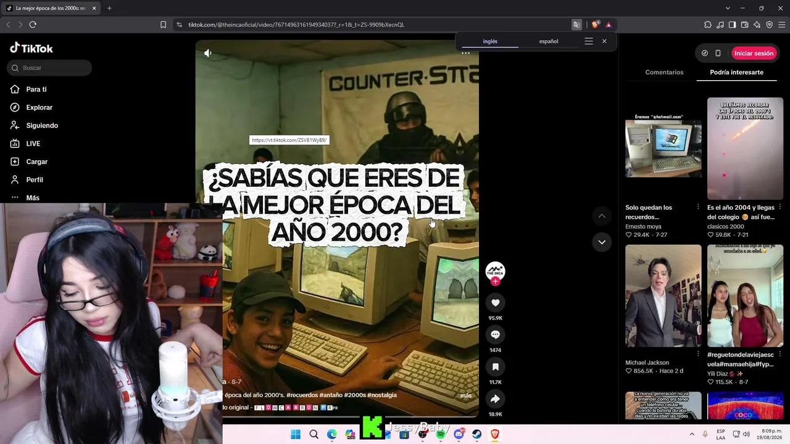Image resolution: width=790 pixels, height=444 pixels.
Task: Click the TikTok logo
Action: pos(31,48)
